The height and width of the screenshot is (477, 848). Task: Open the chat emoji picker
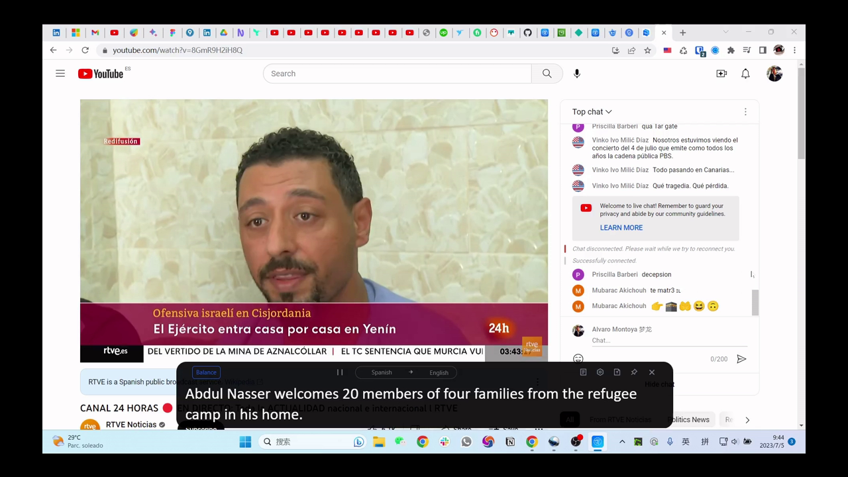[578, 359]
